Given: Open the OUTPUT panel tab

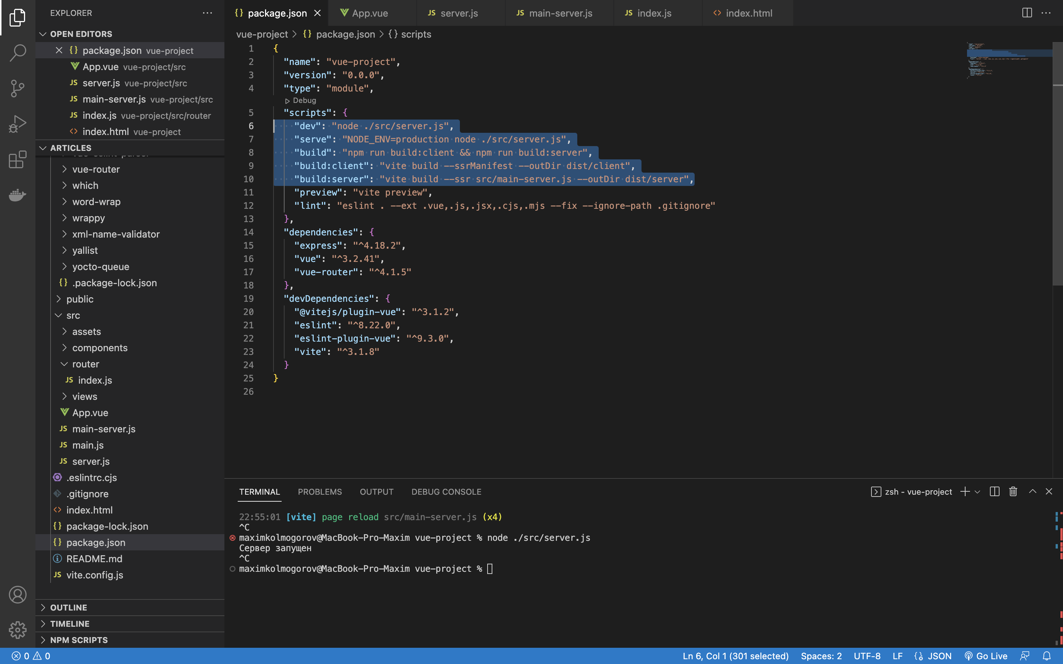Looking at the screenshot, I should click(x=376, y=492).
